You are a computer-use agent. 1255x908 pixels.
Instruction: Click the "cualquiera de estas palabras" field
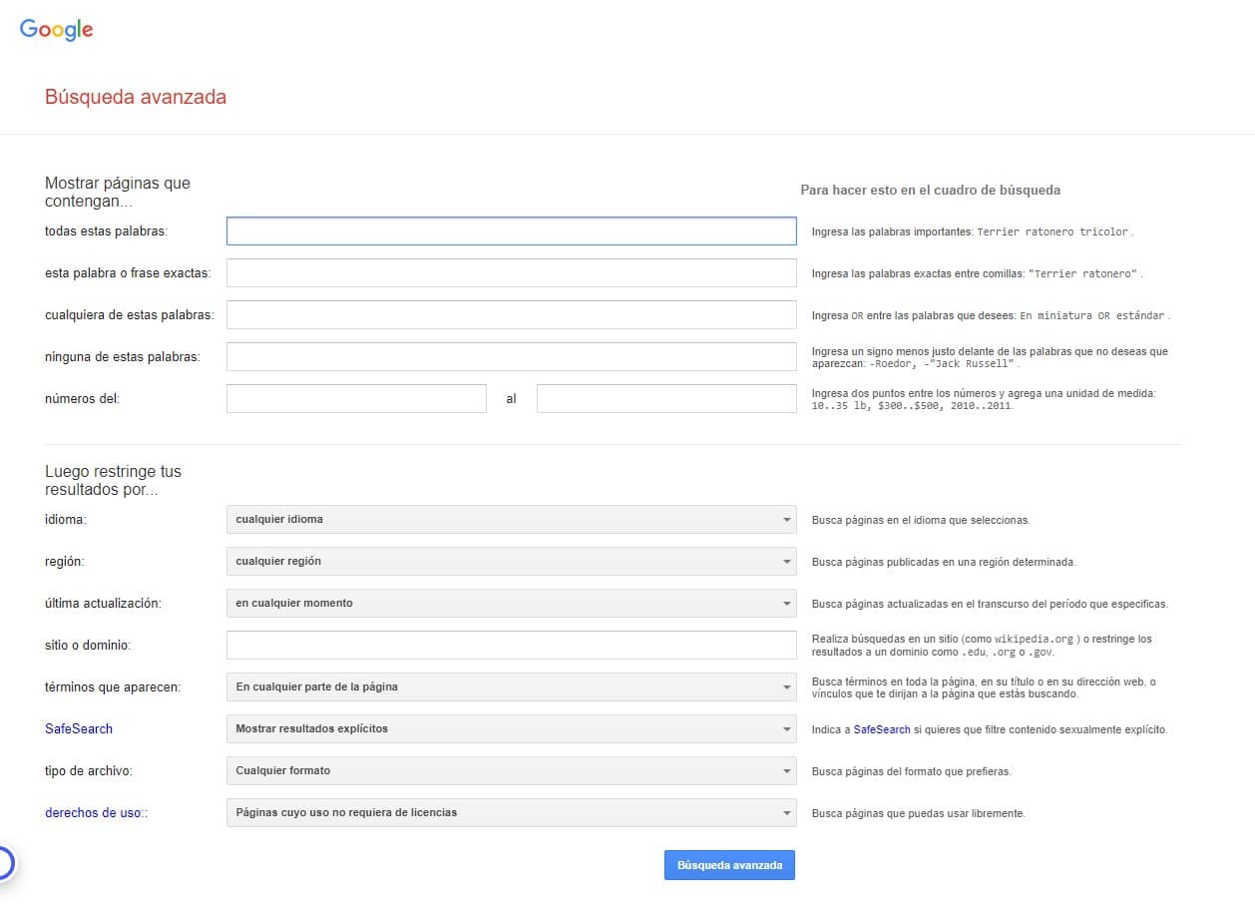point(511,314)
